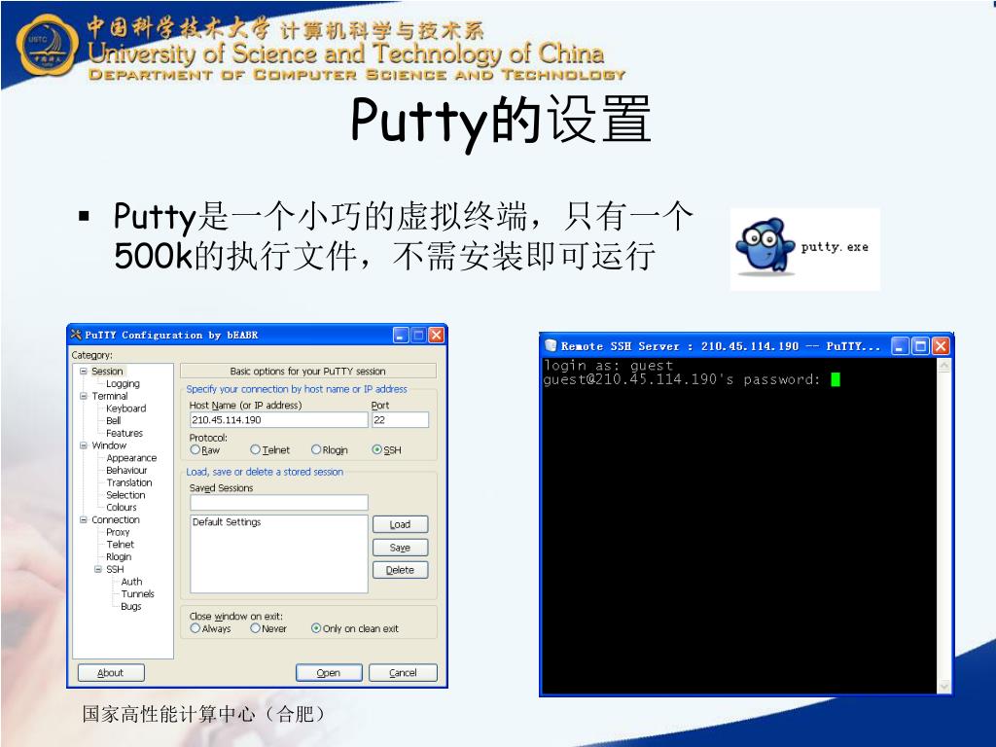Click the Cancel button
The height and width of the screenshot is (747, 996).
[x=403, y=673]
